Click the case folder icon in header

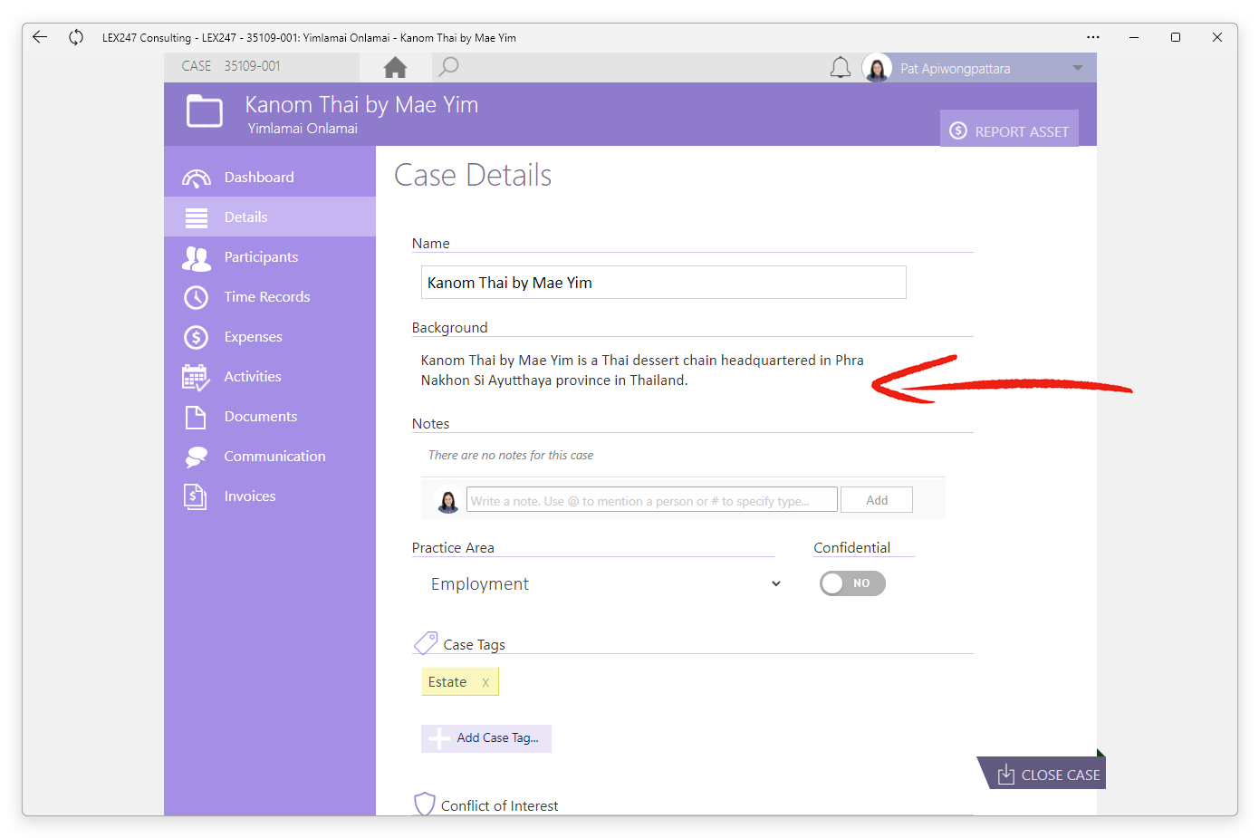pyautogui.click(x=205, y=111)
